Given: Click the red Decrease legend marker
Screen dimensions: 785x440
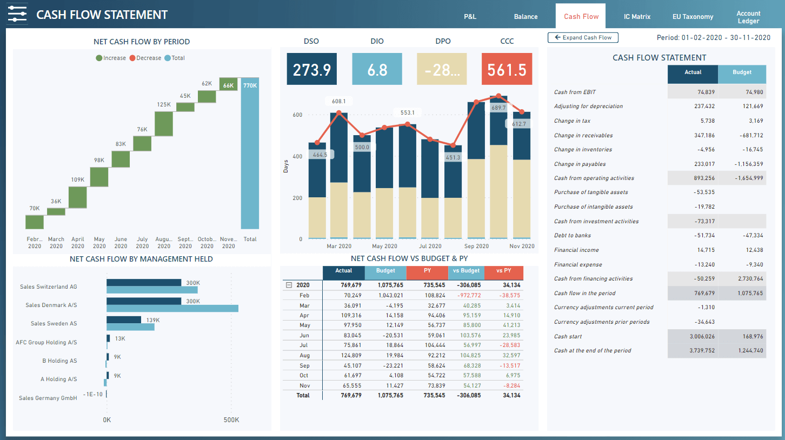Looking at the screenshot, I should coord(132,58).
